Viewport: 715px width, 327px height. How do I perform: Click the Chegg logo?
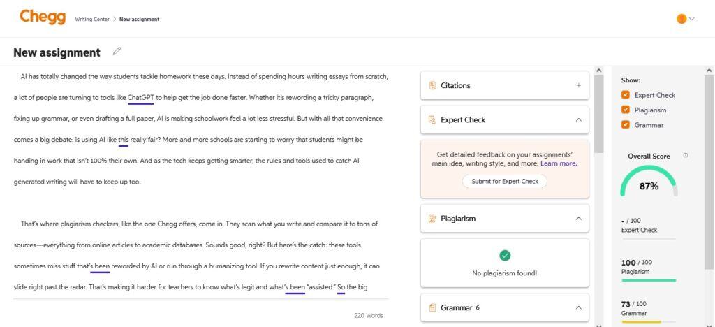pyautogui.click(x=43, y=17)
